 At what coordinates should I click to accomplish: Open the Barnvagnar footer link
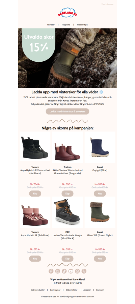click(x=55, y=290)
